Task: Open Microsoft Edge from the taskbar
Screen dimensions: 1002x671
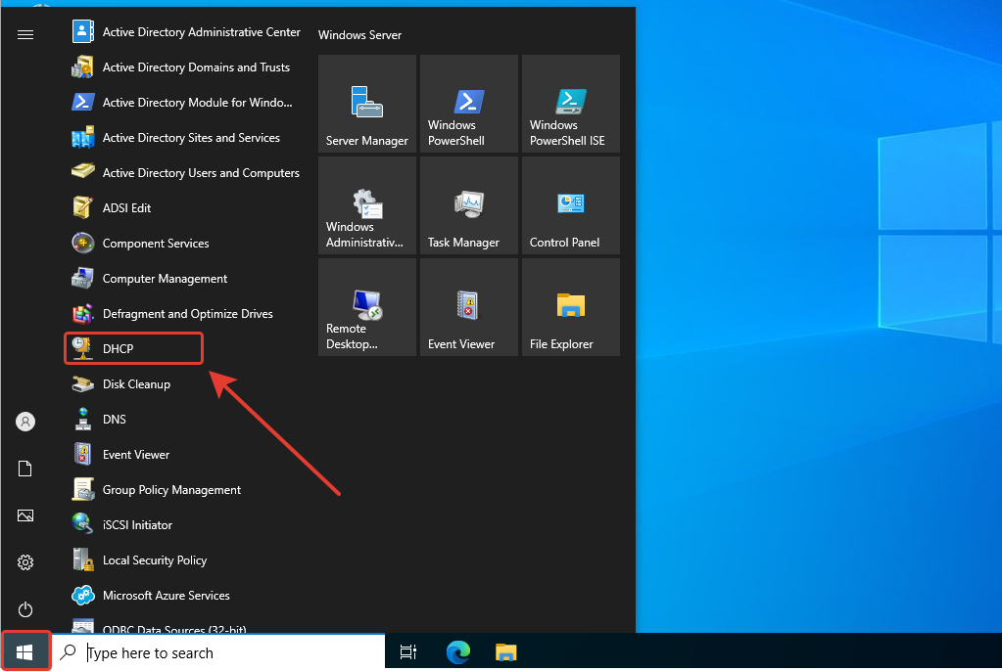Action: pos(457,652)
